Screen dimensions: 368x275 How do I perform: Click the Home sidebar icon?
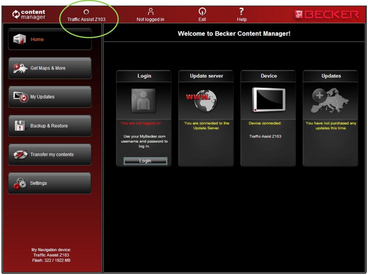tap(20, 40)
